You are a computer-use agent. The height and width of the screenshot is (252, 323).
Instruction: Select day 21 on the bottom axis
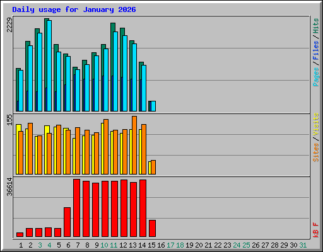coord(208,245)
